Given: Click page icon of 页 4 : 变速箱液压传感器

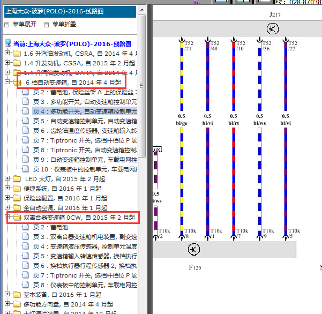Looking at the screenshot, I should coord(26,246).
